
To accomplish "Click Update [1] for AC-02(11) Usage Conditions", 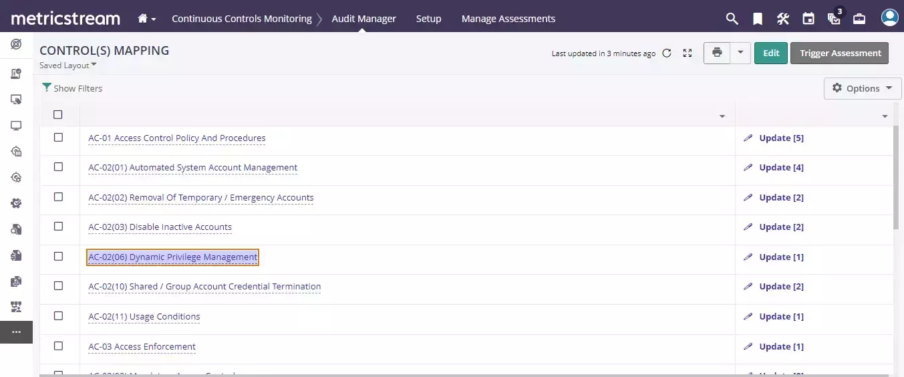I will [x=782, y=317].
